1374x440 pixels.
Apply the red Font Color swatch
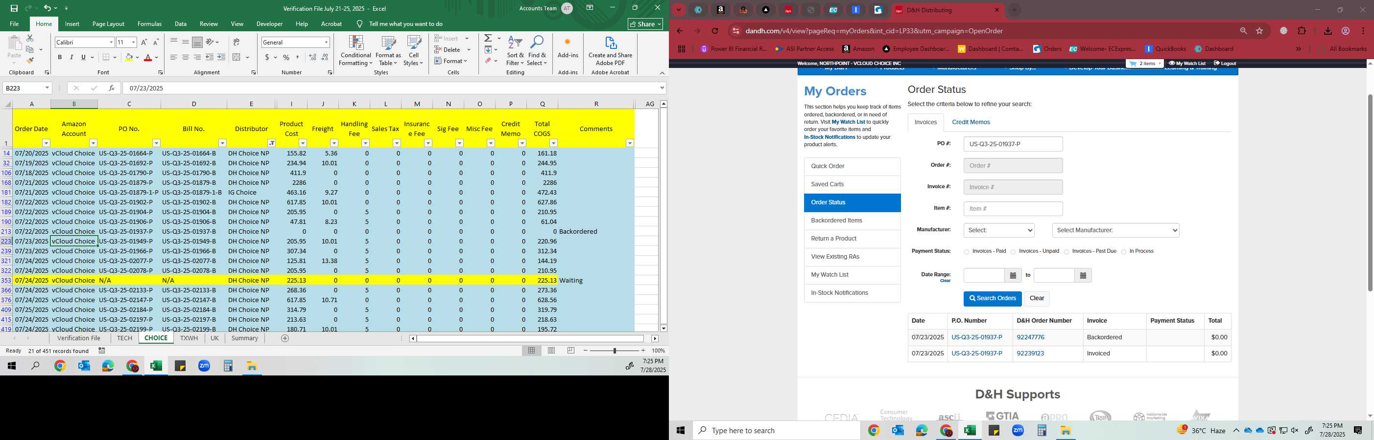click(x=148, y=58)
